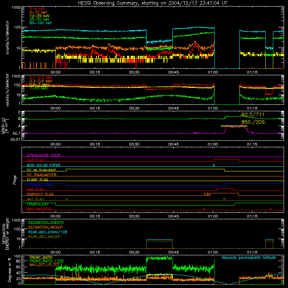This screenshot has width=288, height=288.
Task: Select the BAD_PACKETS flag label
Action: click(39, 209)
